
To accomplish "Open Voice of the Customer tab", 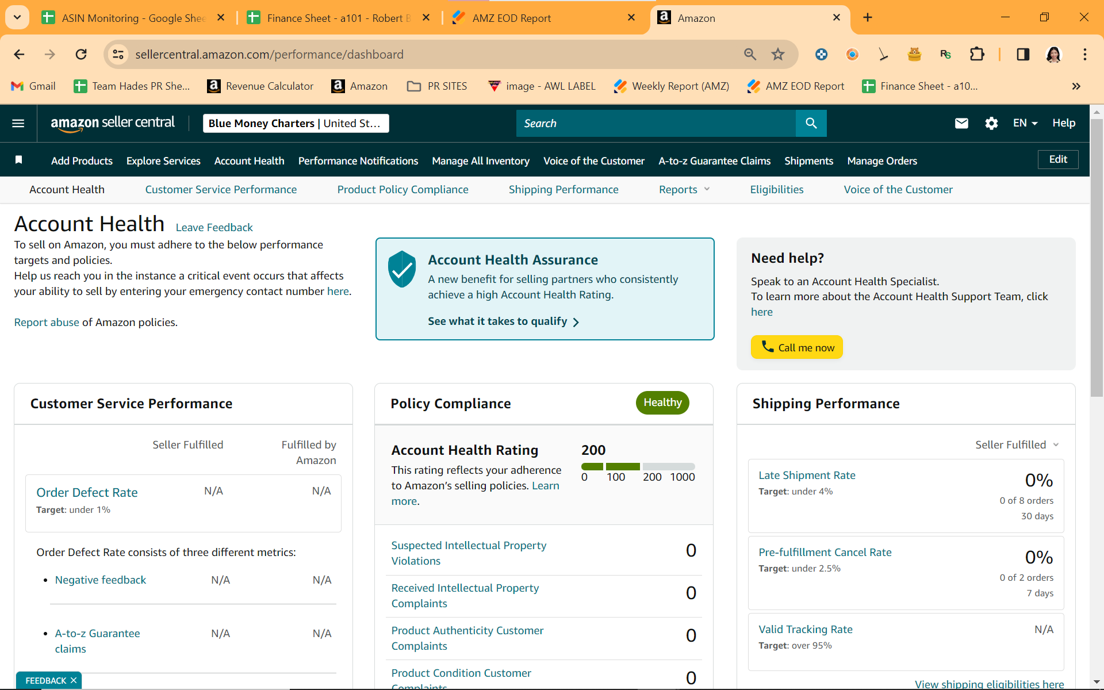I will click(898, 190).
